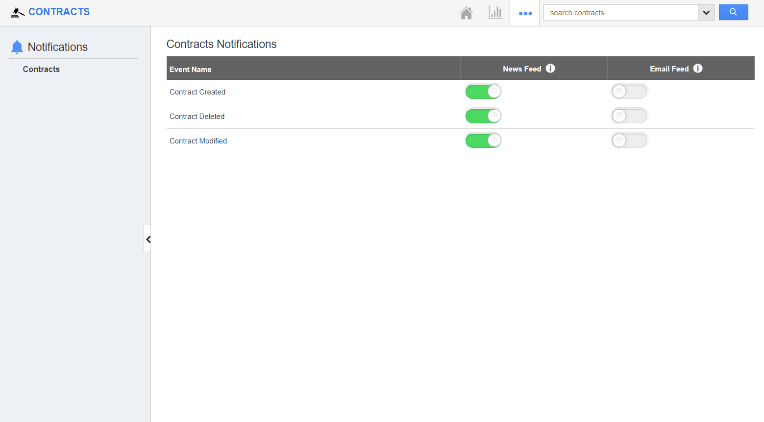The width and height of the screenshot is (764, 422).
Task: Click the News Feed info icon
Action: click(550, 69)
